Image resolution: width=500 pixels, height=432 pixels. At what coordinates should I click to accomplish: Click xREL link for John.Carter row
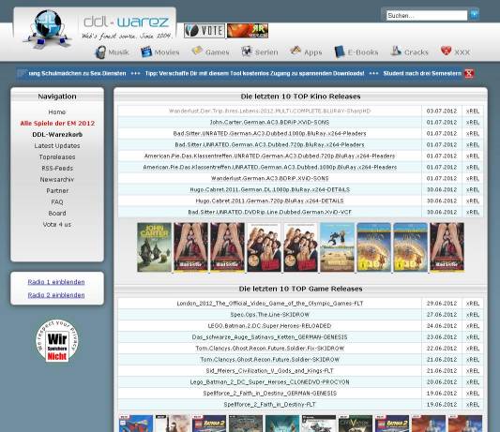pyautogui.click(x=473, y=123)
